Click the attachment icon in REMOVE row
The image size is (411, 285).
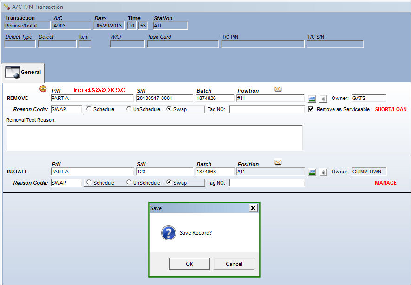tap(323, 99)
